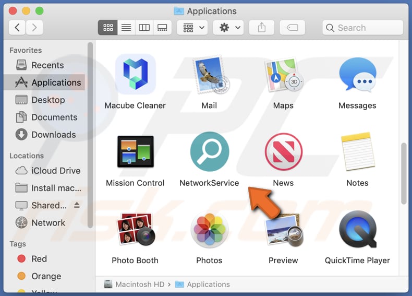Switch to icon view
Image resolution: width=412 pixels, height=296 pixels.
tap(108, 27)
